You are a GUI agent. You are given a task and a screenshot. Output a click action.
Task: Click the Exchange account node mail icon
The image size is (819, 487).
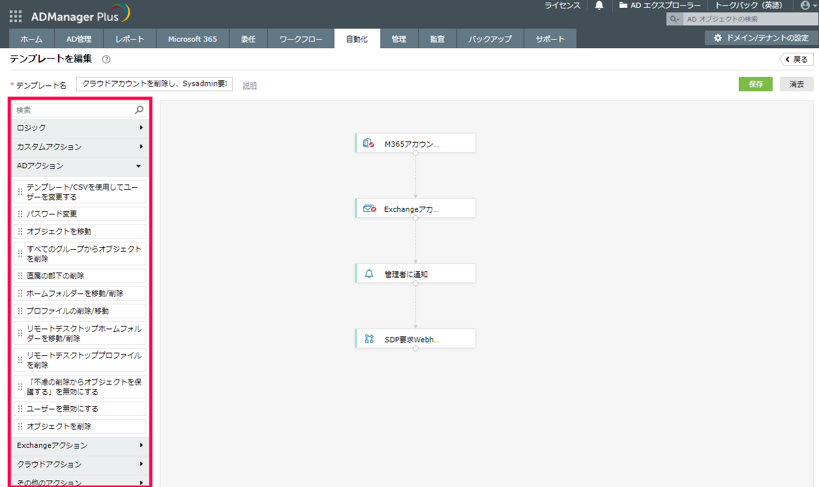(x=369, y=209)
